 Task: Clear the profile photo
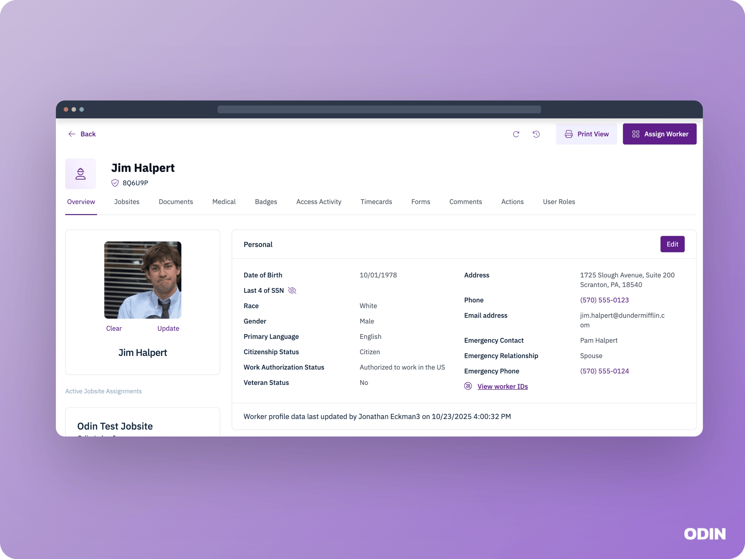point(114,328)
